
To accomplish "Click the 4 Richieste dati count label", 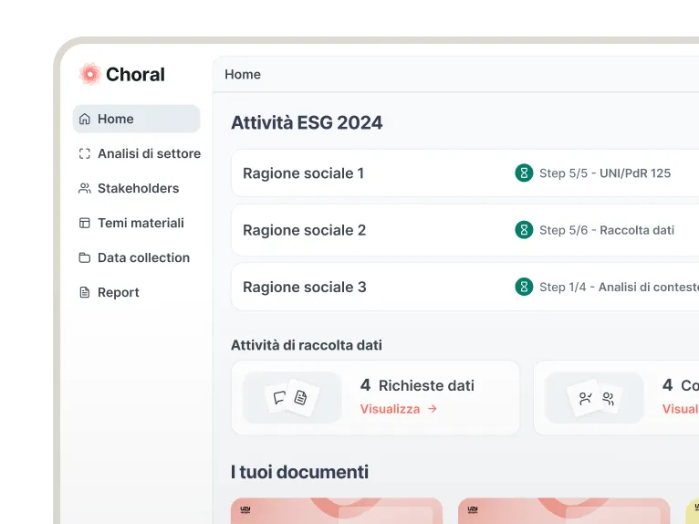I will 417,385.
